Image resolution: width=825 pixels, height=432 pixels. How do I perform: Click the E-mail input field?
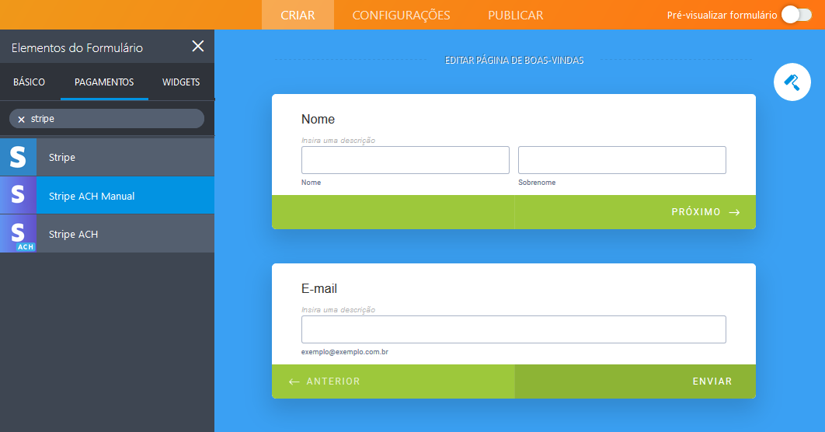(x=513, y=329)
